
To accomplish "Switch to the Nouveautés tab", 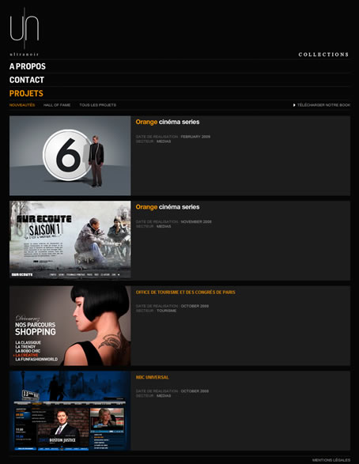I will pos(22,105).
